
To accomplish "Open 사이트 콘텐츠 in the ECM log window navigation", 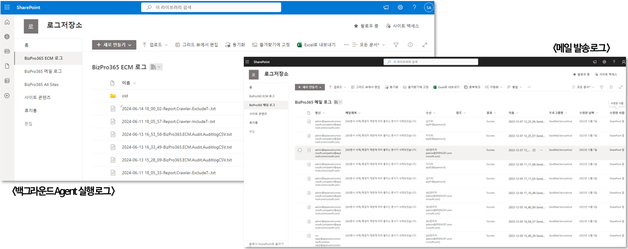I will (38, 97).
